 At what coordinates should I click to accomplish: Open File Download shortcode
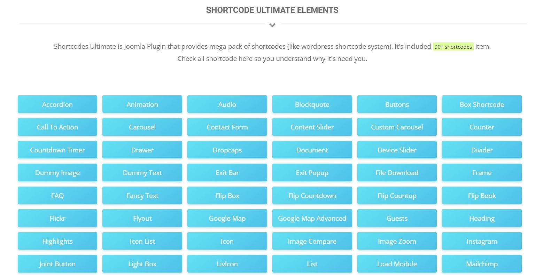click(397, 173)
